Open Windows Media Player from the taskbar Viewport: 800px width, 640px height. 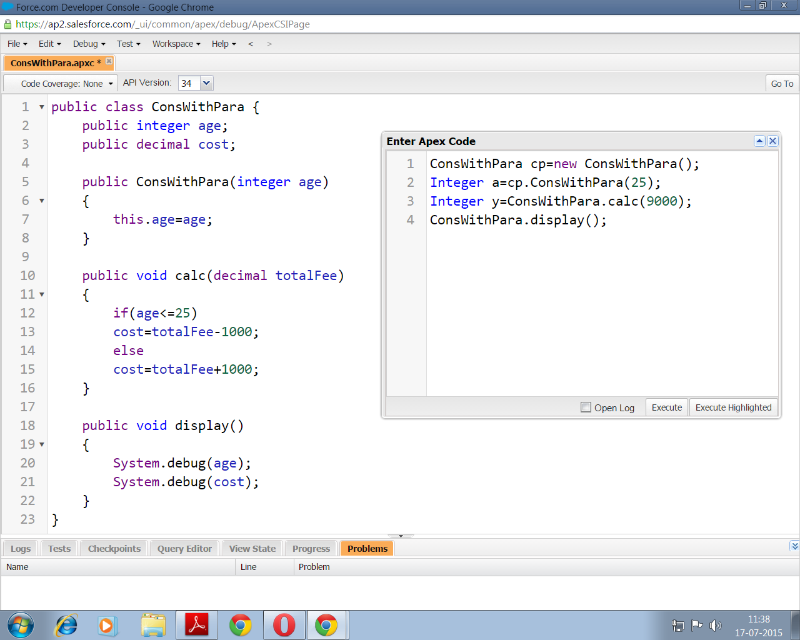click(107, 626)
